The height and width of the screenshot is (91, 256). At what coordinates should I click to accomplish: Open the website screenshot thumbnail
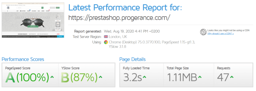33,20
